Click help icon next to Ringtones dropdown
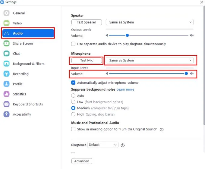This screenshot has width=205, height=169. [122, 146]
